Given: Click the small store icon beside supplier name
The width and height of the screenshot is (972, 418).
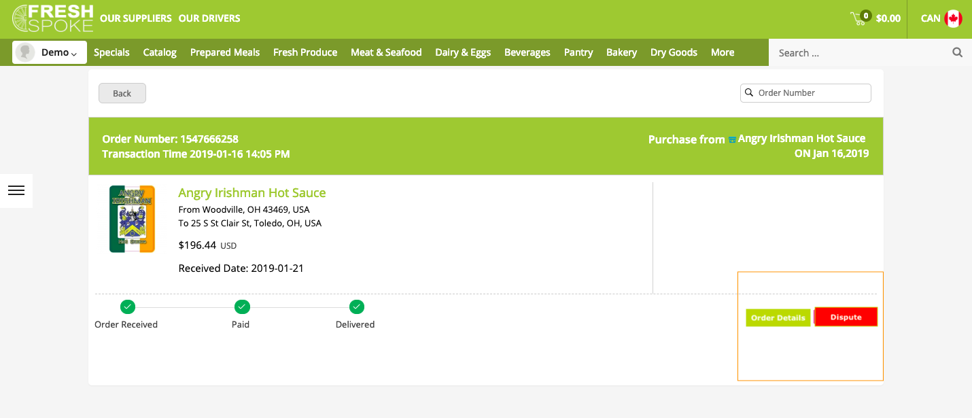Looking at the screenshot, I should (732, 139).
